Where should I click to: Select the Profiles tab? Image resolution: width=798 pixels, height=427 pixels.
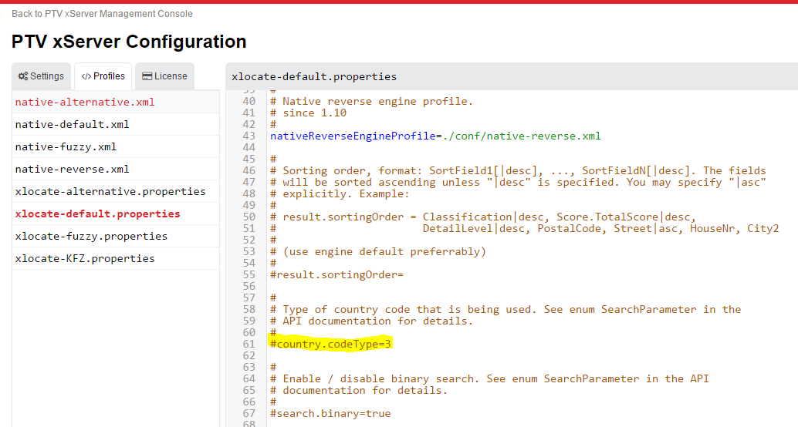[103, 76]
